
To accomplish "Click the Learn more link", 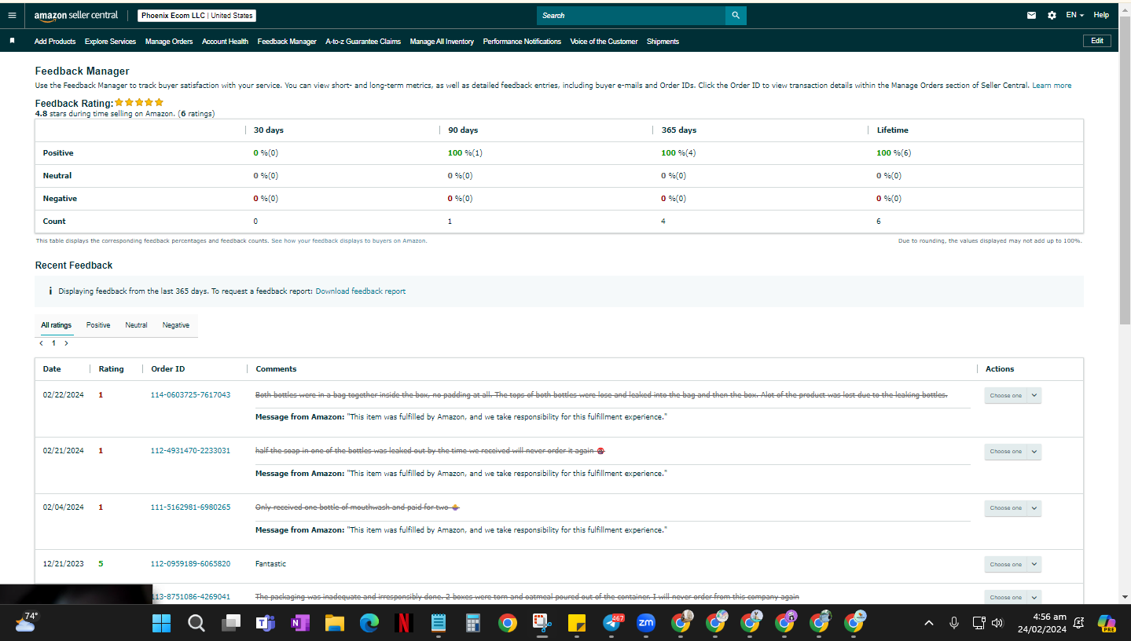I will 1052,86.
